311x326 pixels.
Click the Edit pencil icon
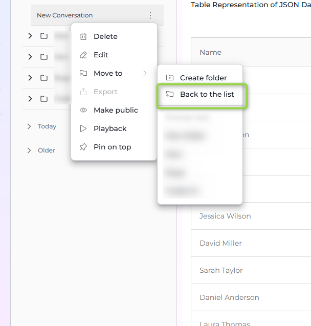(x=83, y=55)
